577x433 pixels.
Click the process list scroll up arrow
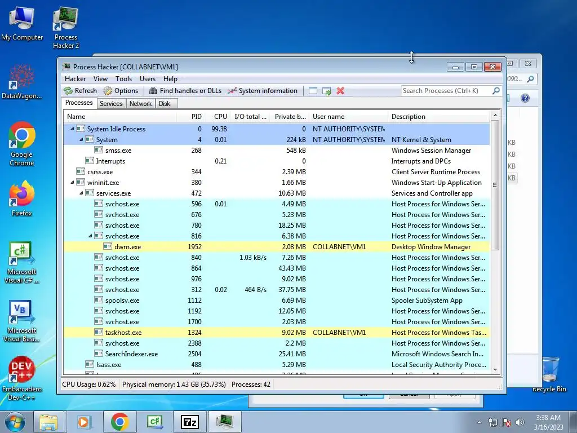click(495, 115)
